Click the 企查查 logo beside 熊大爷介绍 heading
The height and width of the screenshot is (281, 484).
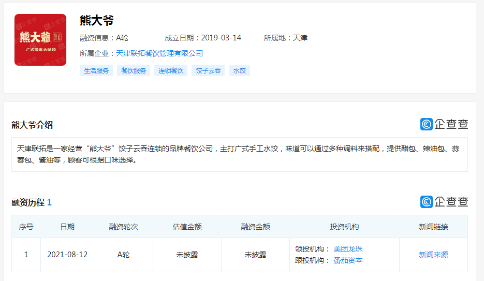[444, 124]
